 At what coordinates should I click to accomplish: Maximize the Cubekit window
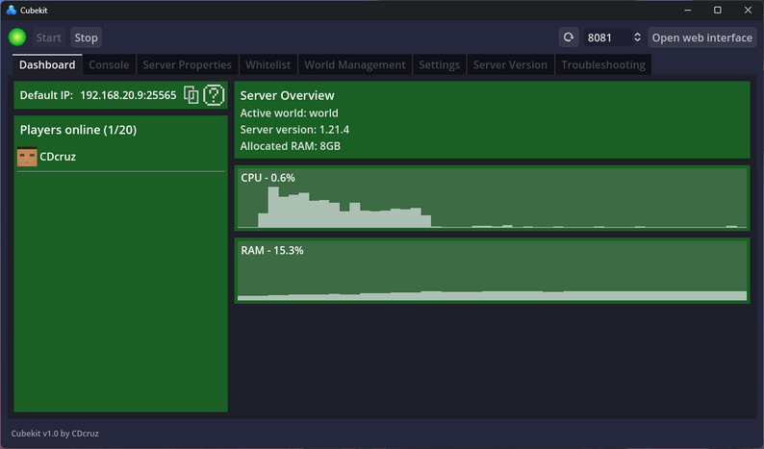718,10
